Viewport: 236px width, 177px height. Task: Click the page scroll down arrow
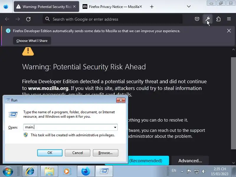click(233, 163)
